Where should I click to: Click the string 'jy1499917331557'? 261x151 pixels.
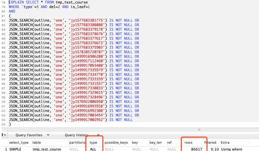coord(87,83)
